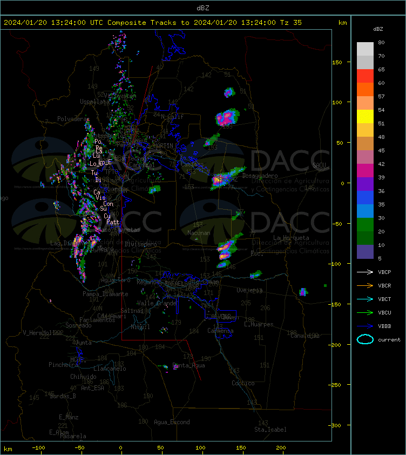Viewport: 406px width, 455px height.
Task: Click the '57' value on the color scale
Action: pos(381,96)
